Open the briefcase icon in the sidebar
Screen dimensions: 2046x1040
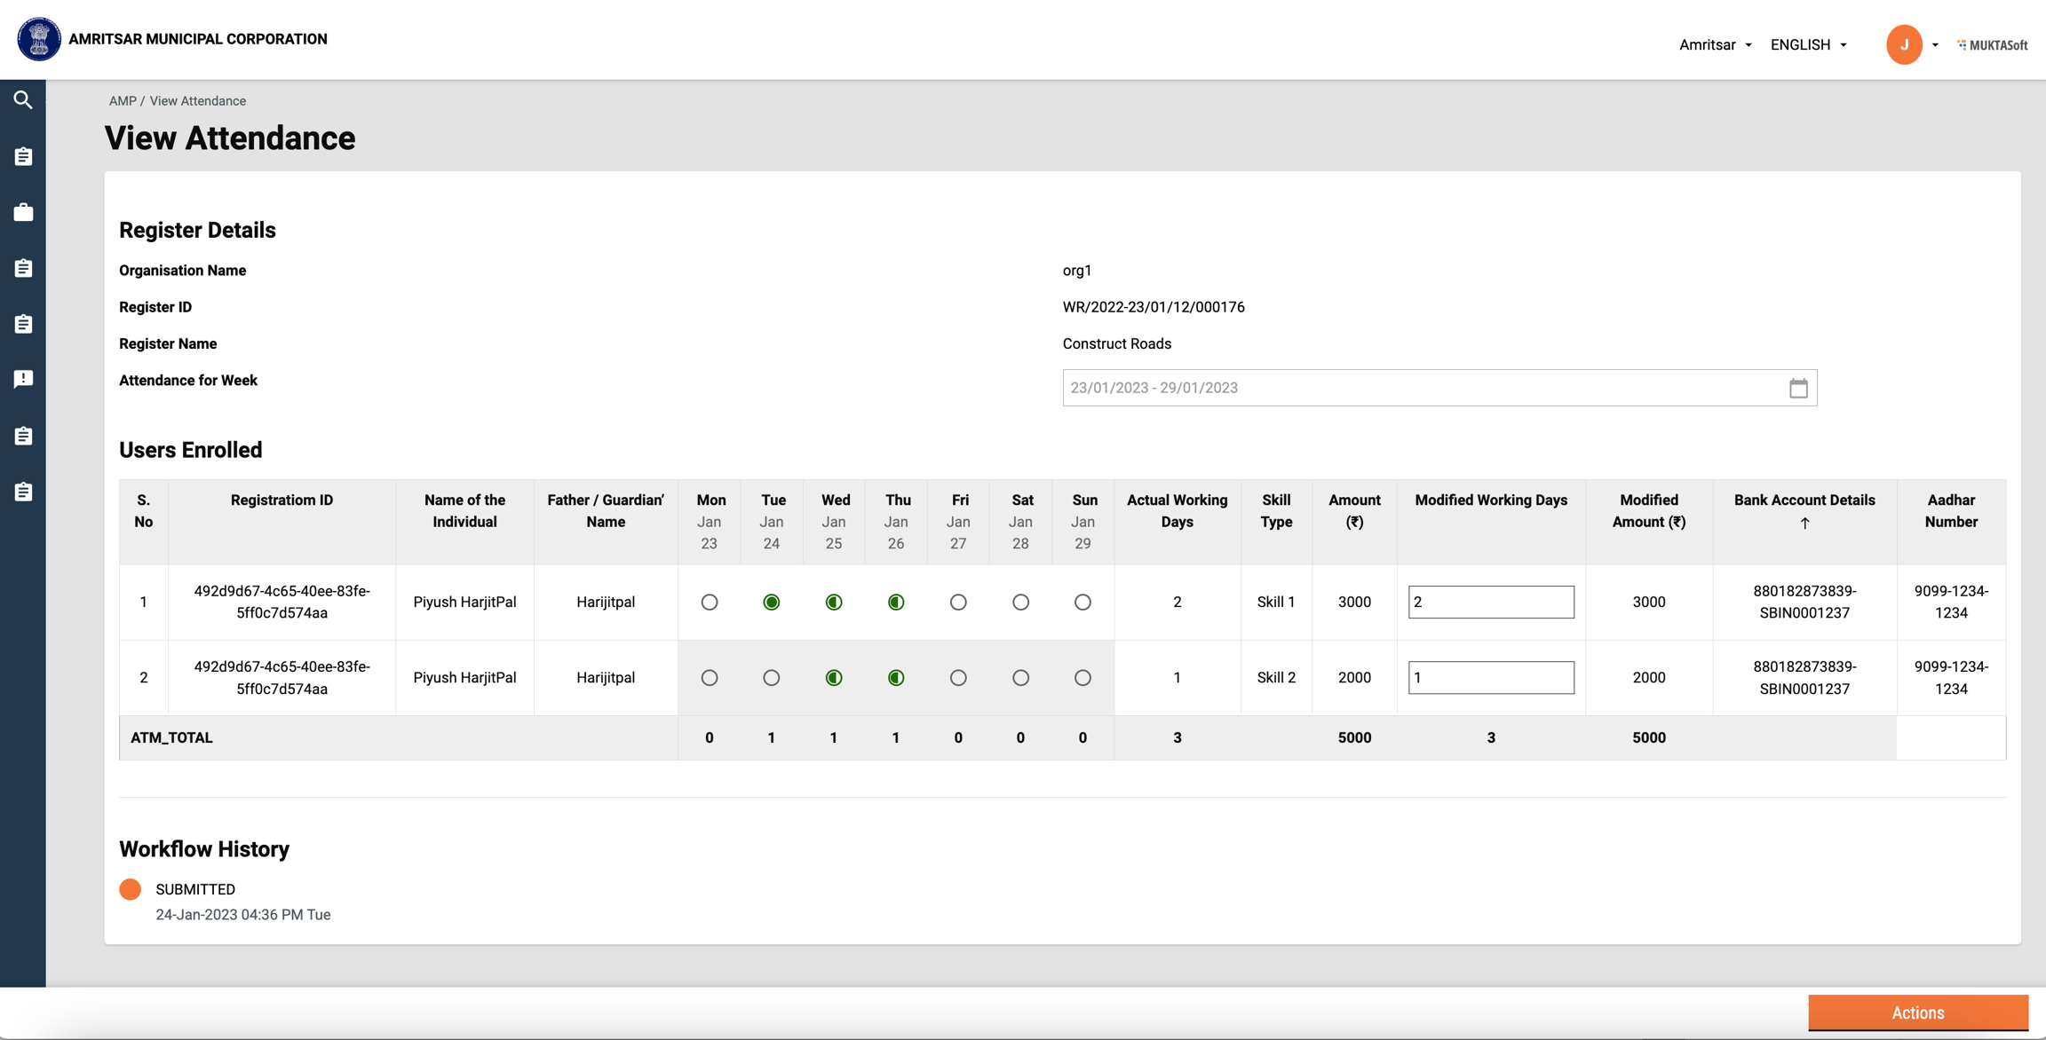pos(23,212)
